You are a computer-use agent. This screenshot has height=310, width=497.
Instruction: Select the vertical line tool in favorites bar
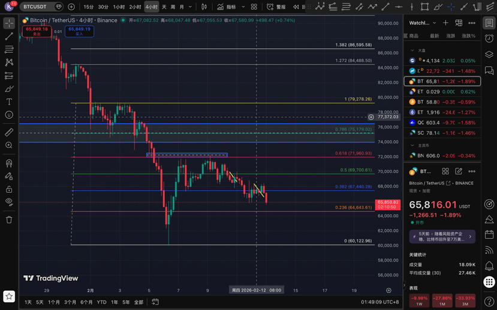[412, 7]
